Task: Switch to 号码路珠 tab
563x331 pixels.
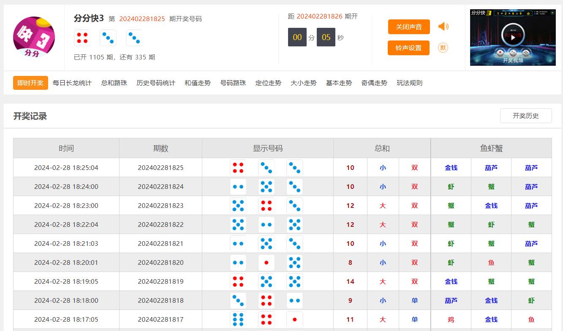Action: (233, 83)
